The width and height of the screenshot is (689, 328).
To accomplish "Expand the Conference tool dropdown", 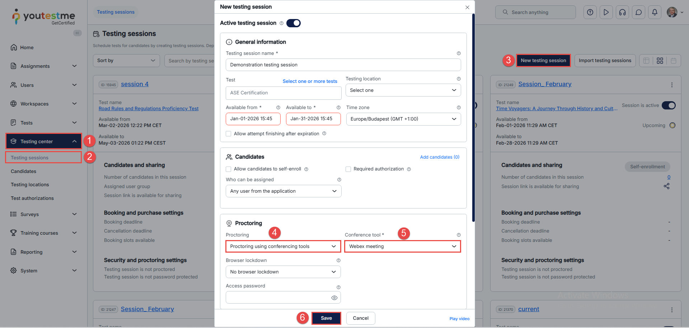I will coord(402,247).
